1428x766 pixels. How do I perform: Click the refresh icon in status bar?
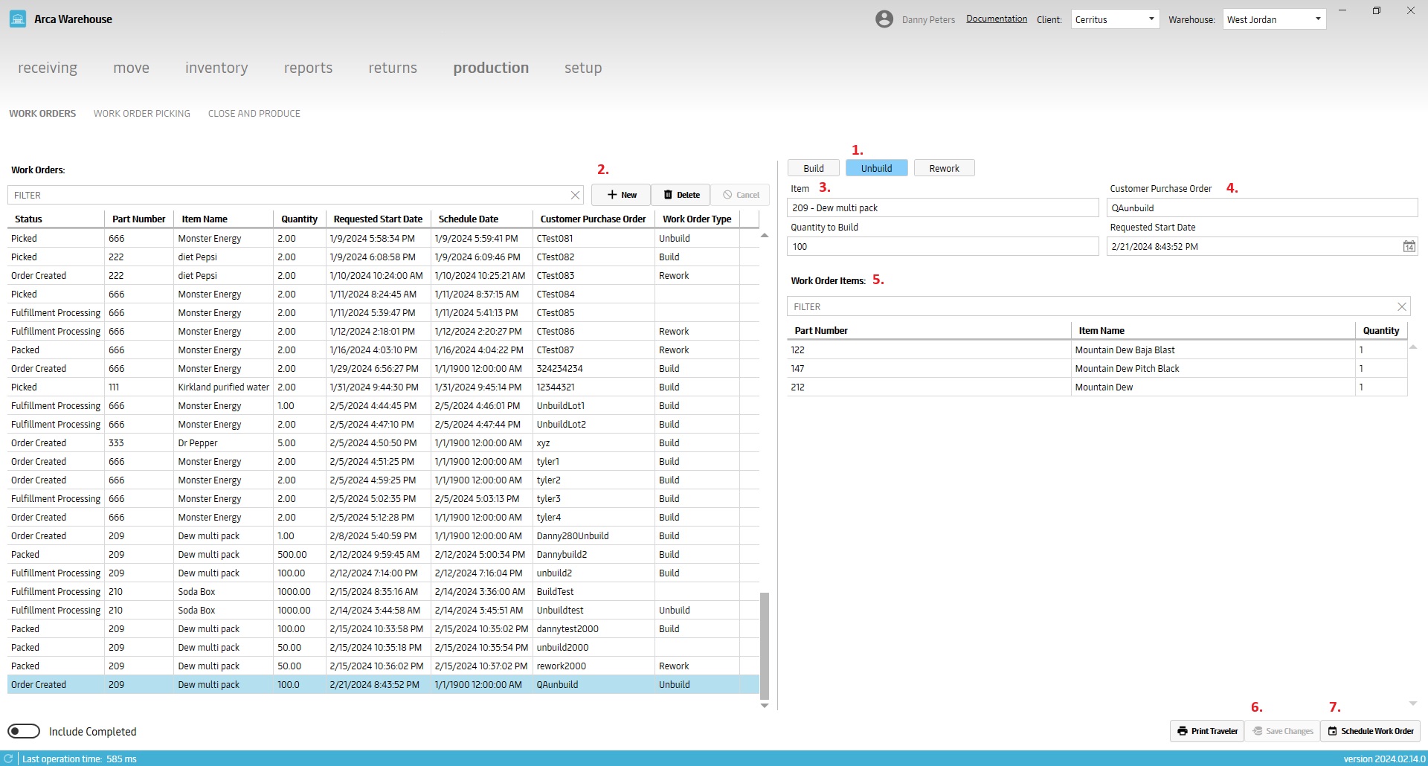click(9, 759)
